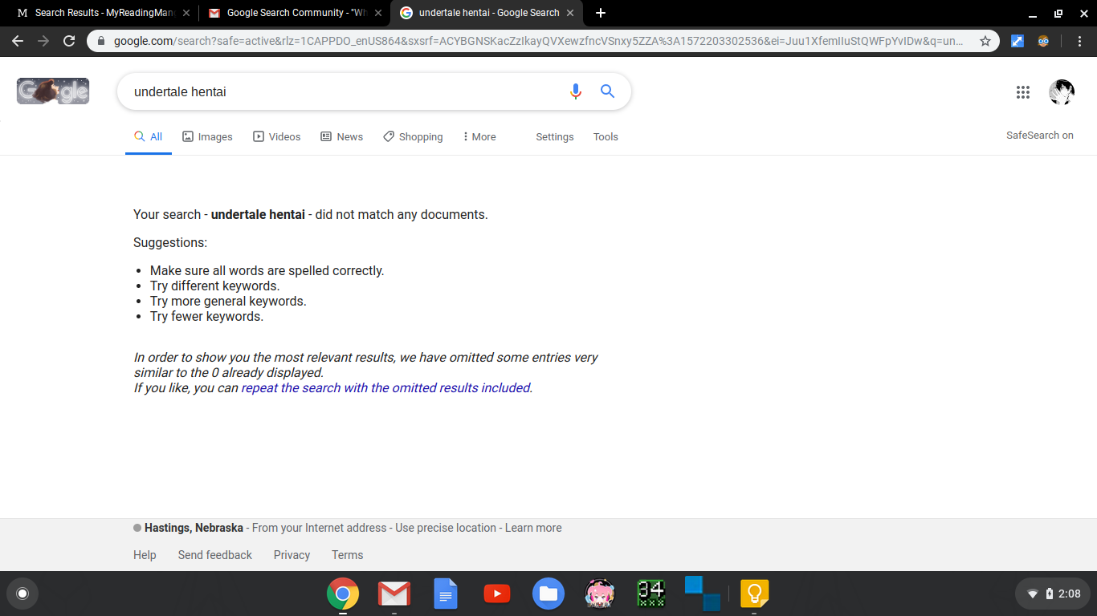Viewport: 1097px width, 616px height.
Task: Open the Google apps grid
Action: (1022, 92)
